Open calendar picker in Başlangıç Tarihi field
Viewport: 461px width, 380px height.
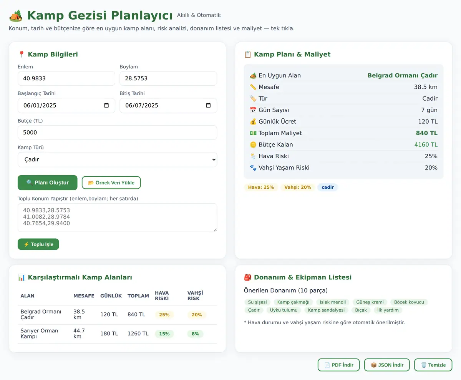click(106, 106)
